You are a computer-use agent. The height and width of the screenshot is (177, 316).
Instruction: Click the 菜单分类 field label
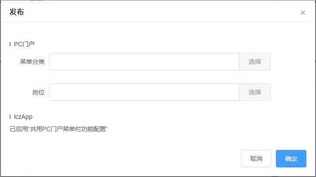tap(32, 62)
